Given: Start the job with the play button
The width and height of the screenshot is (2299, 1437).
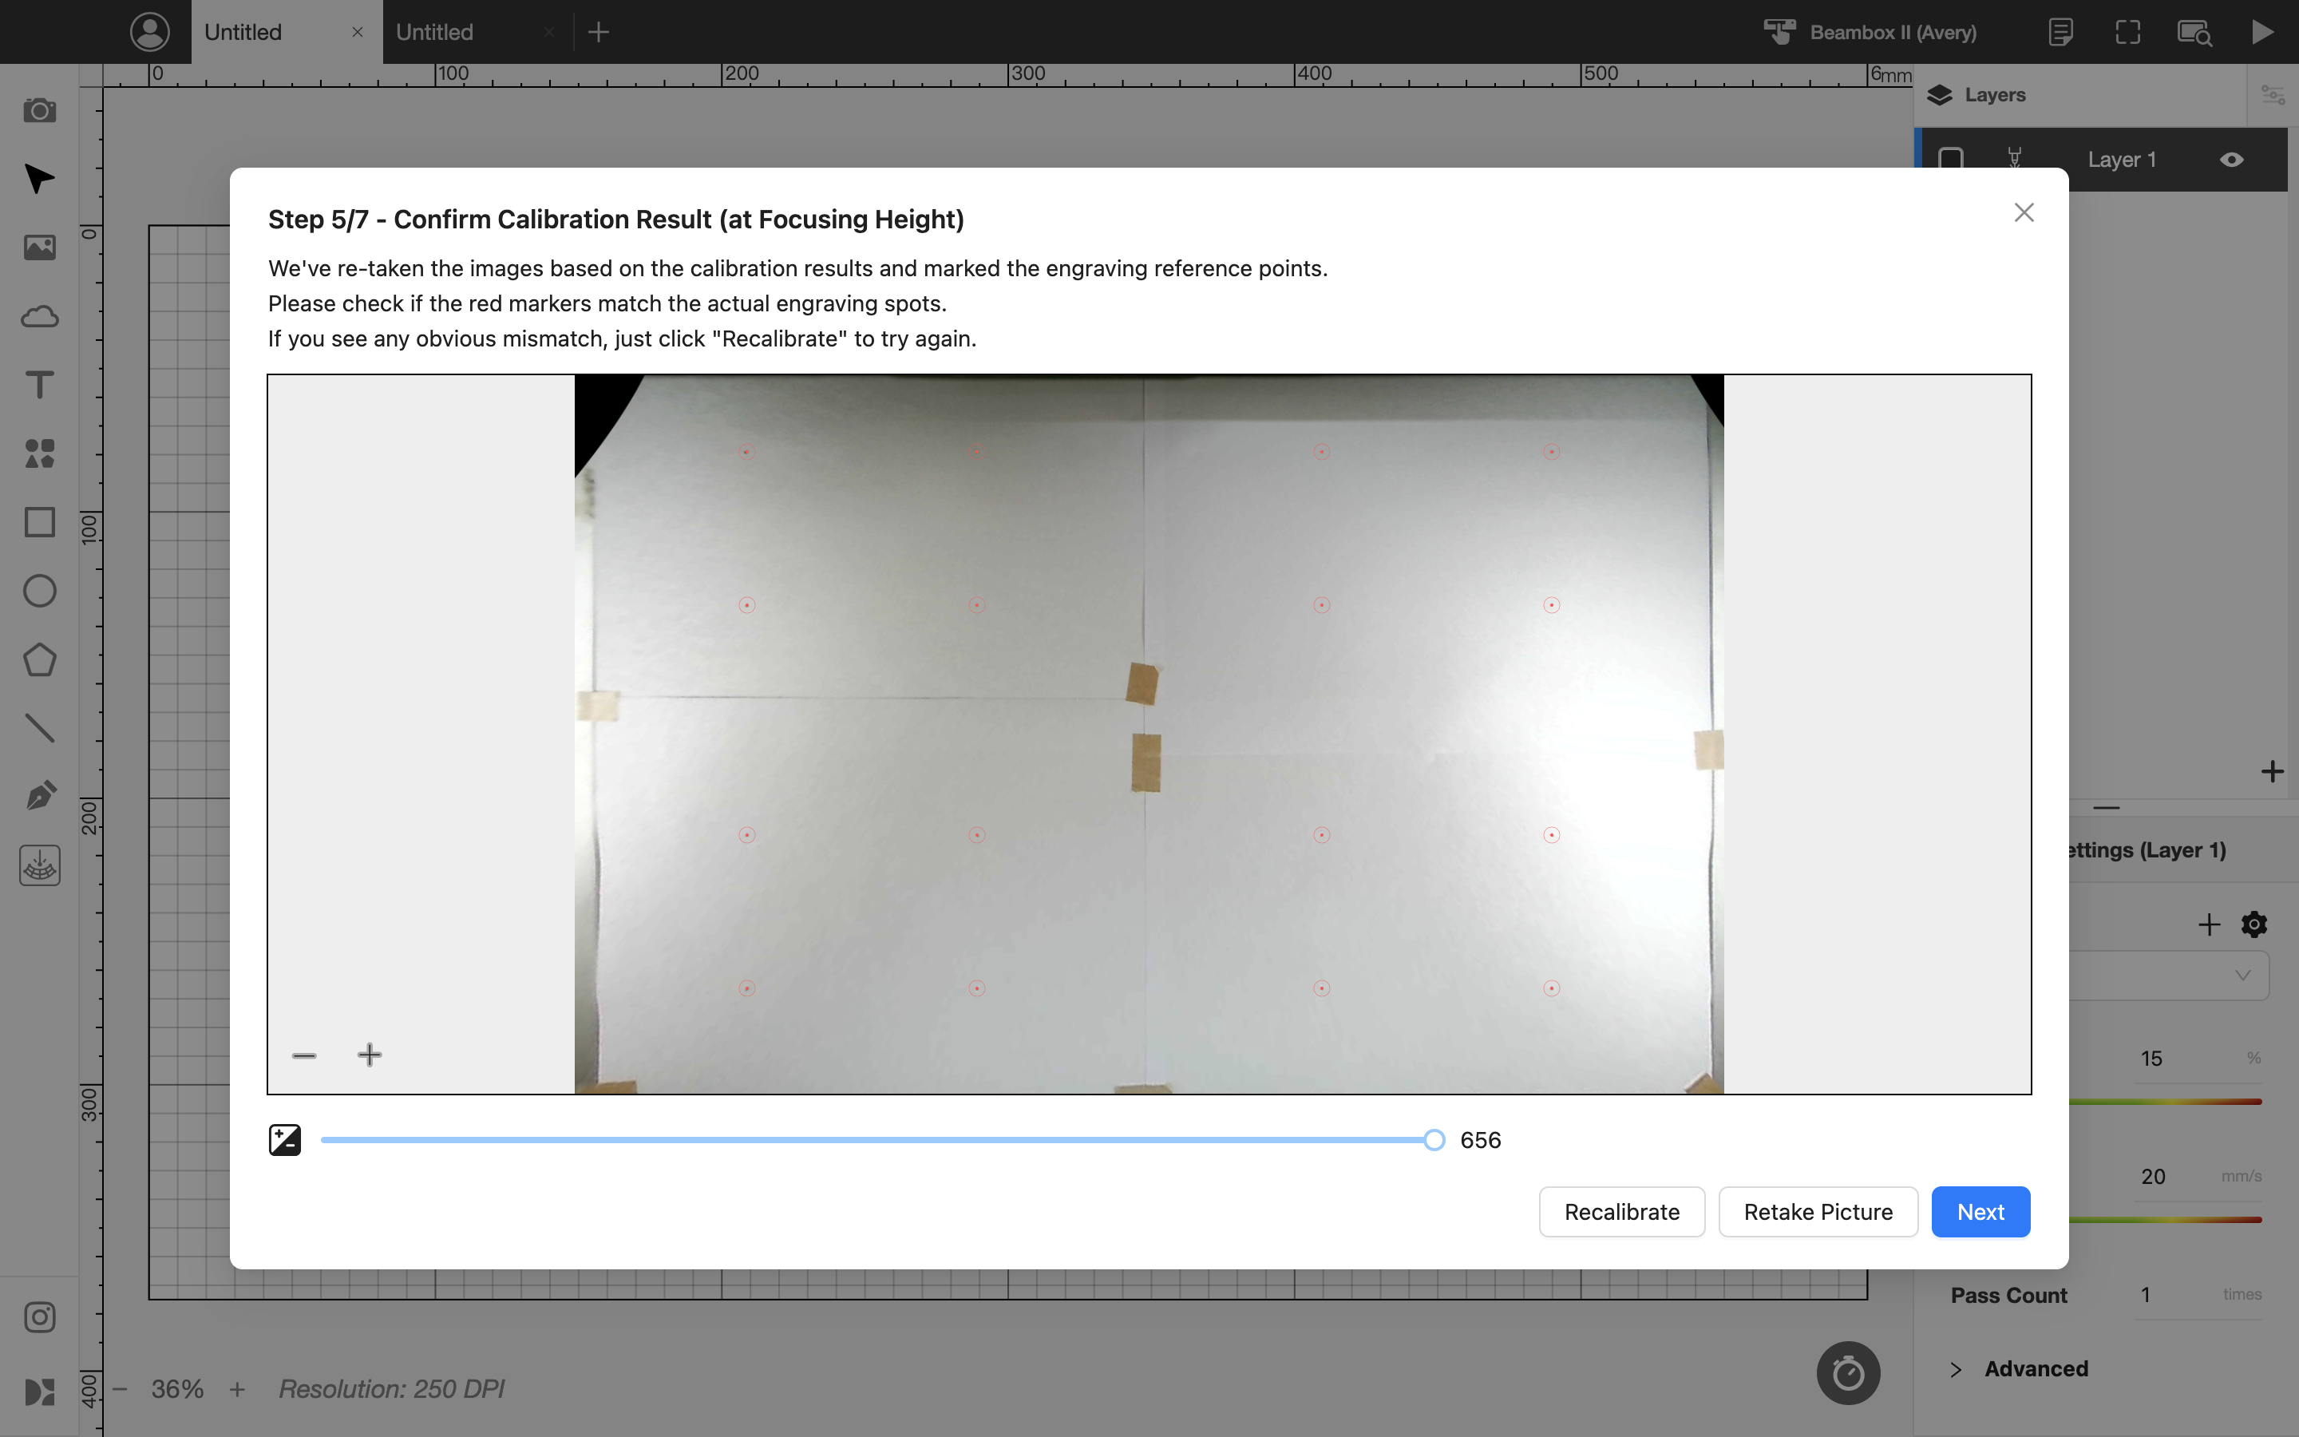Looking at the screenshot, I should (2263, 31).
